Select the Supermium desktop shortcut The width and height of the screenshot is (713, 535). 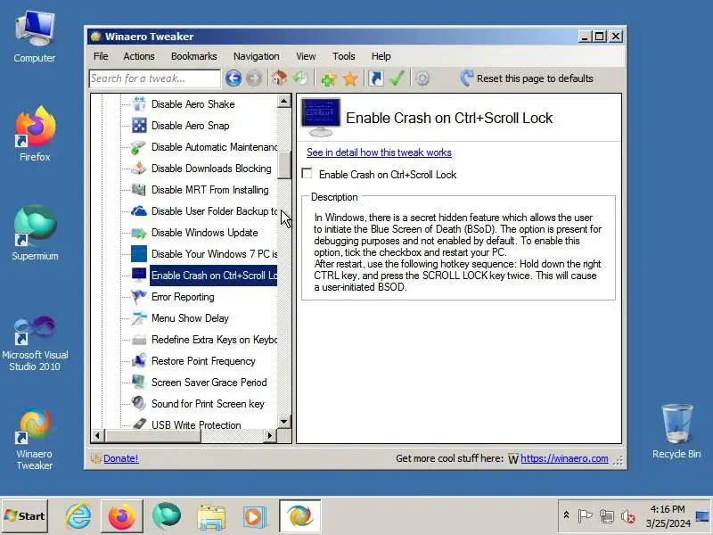pyautogui.click(x=35, y=233)
